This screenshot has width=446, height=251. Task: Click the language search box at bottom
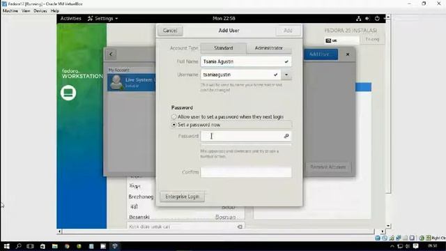coord(185,227)
